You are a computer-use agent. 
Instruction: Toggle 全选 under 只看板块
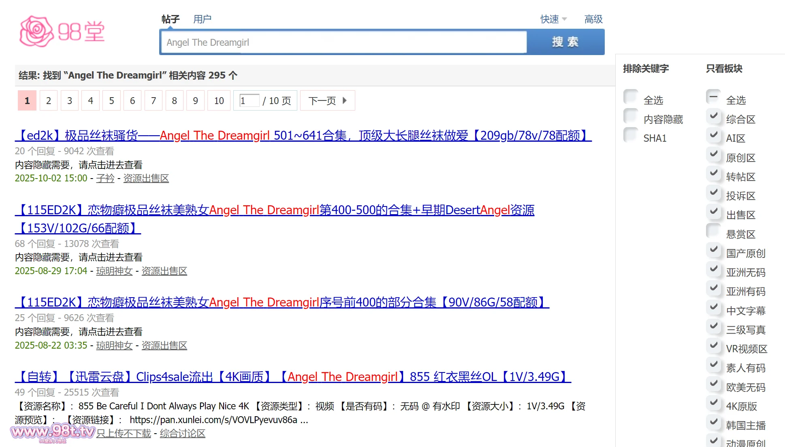[x=713, y=97]
